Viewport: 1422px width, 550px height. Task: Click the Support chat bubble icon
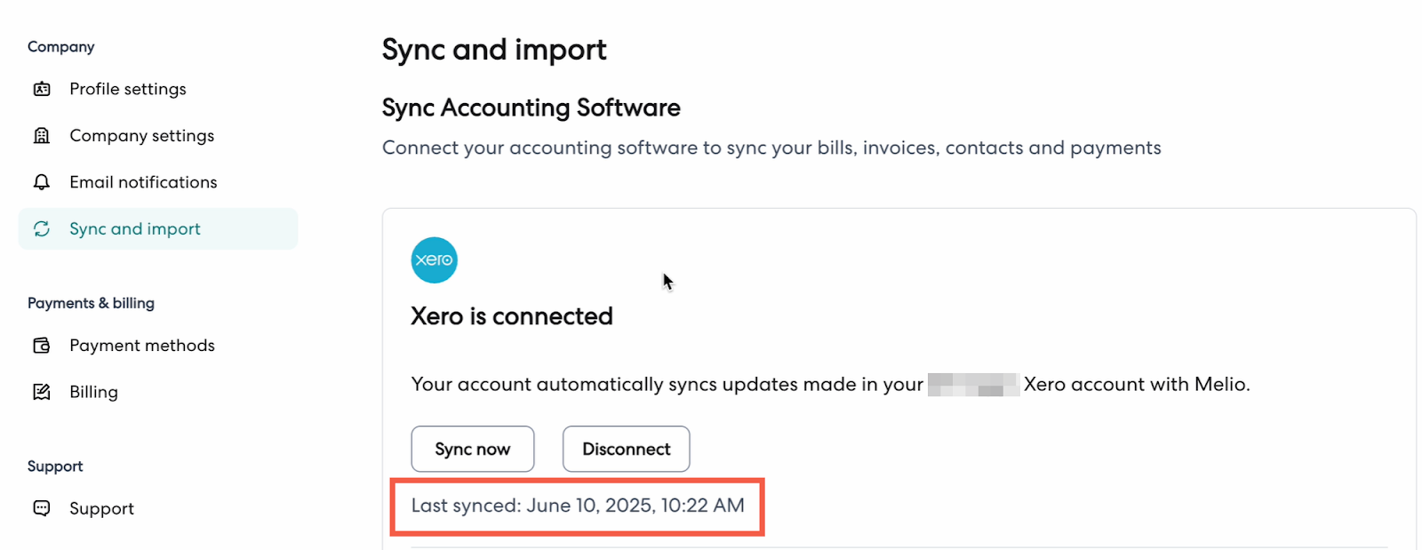[x=42, y=508]
